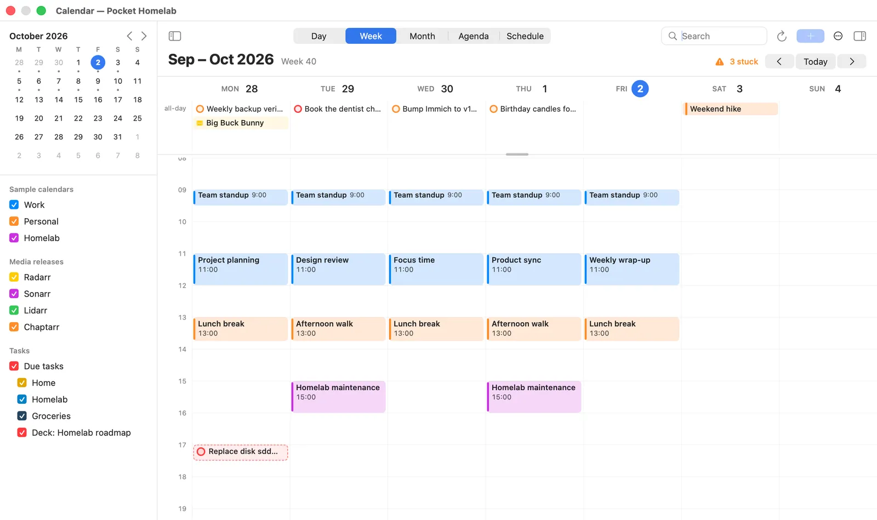Viewport: 877px width, 520px height.
Task: Open the more options ellipsis menu
Action: 838,36
